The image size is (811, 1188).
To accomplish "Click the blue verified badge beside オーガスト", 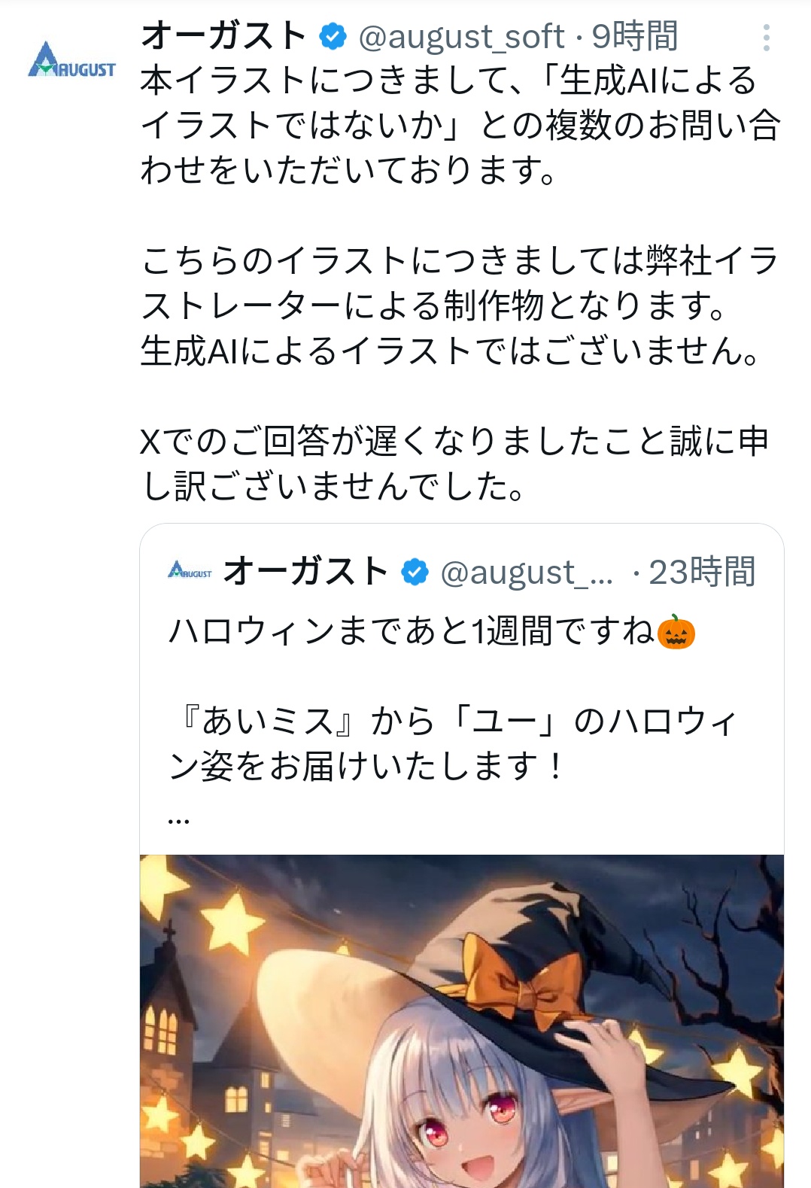I will pyautogui.click(x=333, y=36).
